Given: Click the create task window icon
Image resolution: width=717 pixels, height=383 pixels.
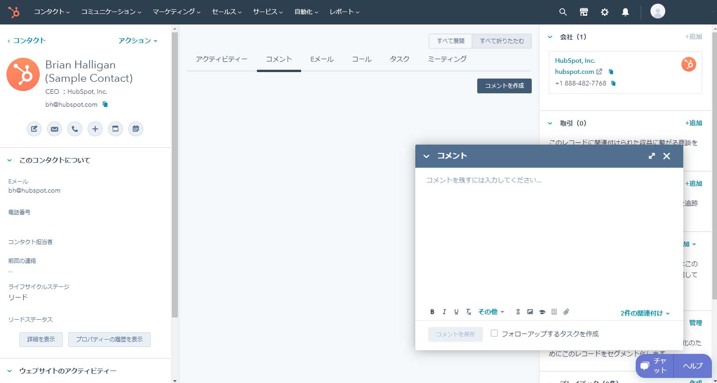Looking at the screenshot, I should [115, 129].
